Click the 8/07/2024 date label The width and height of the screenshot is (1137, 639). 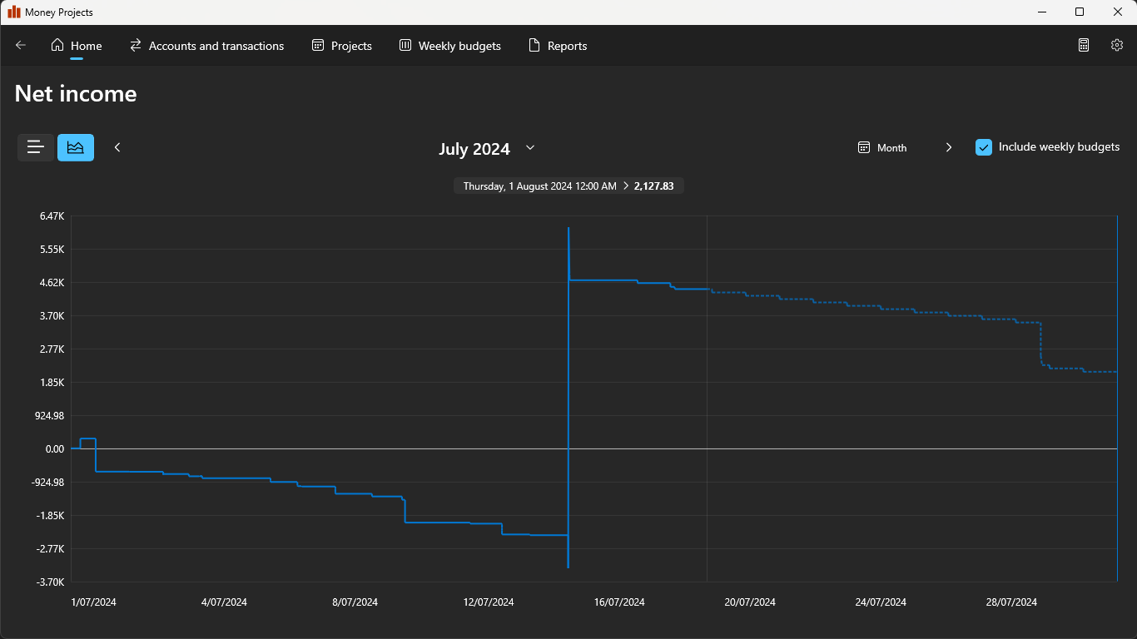pos(355,602)
